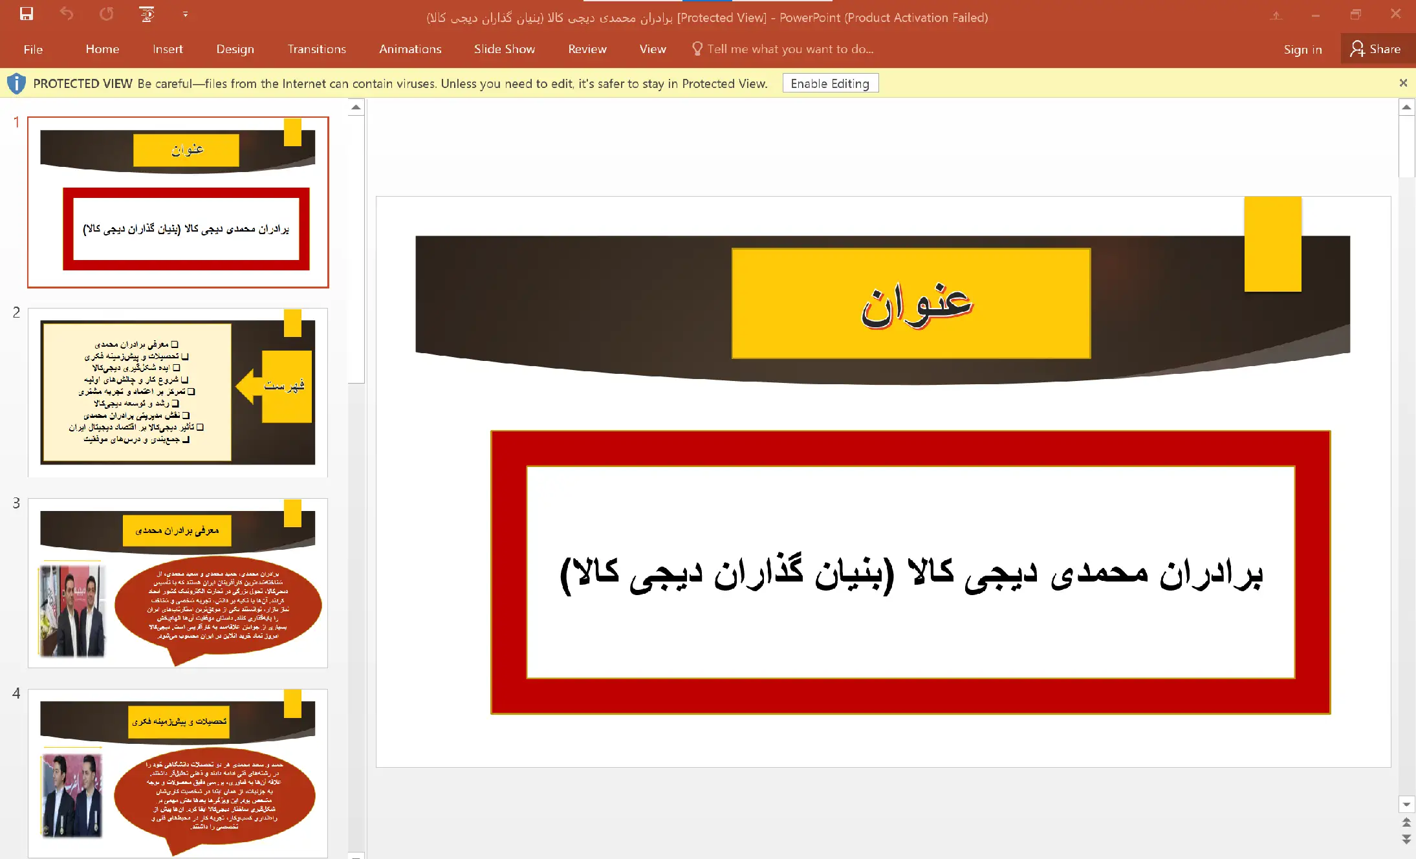Screen dimensions: 1416x859
Task: Open Customize Quick Access Toolbar dropdown
Action: [x=186, y=14]
